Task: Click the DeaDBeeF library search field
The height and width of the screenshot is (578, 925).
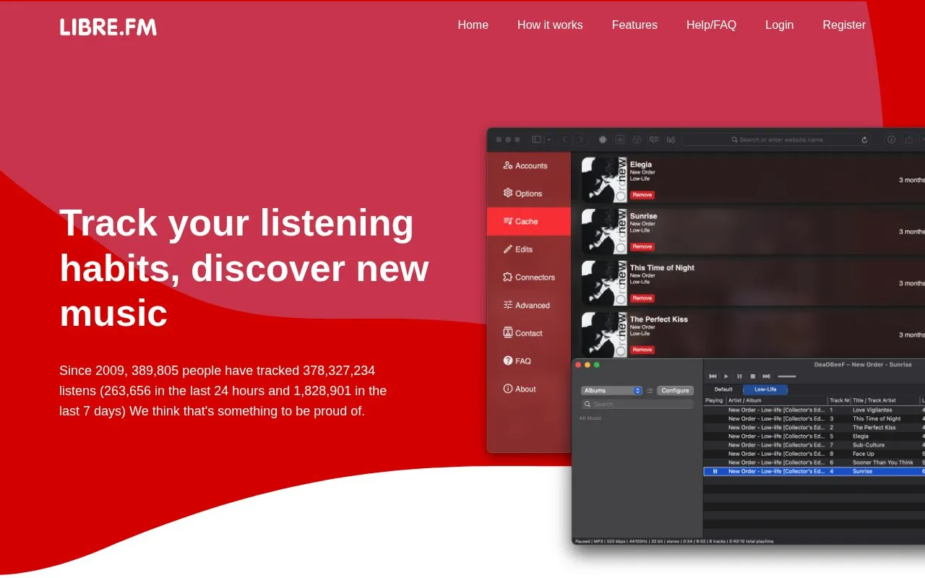Action: 637,405
